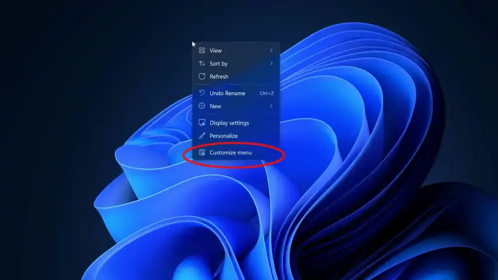The height and width of the screenshot is (280, 498).
Task: Choose Customize menu entry
Action: (236, 152)
